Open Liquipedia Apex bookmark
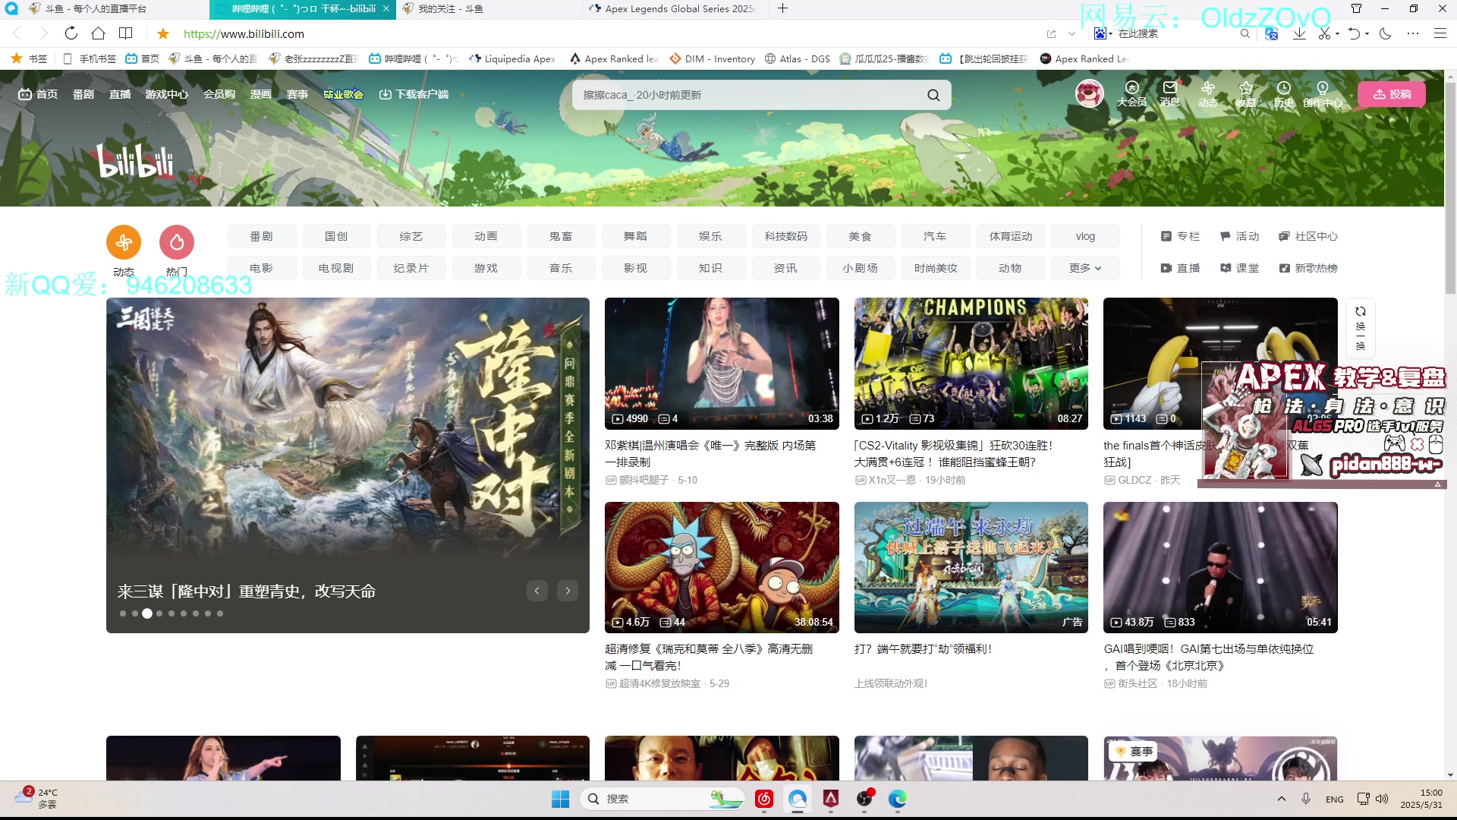The height and width of the screenshot is (820, 1457). click(512, 58)
